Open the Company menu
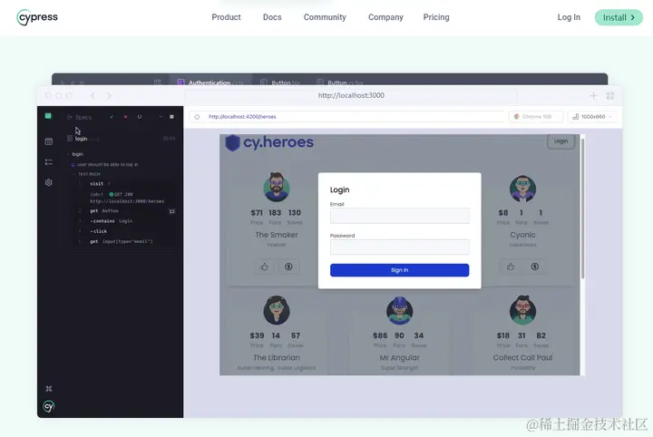The image size is (653, 437). pos(385,17)
